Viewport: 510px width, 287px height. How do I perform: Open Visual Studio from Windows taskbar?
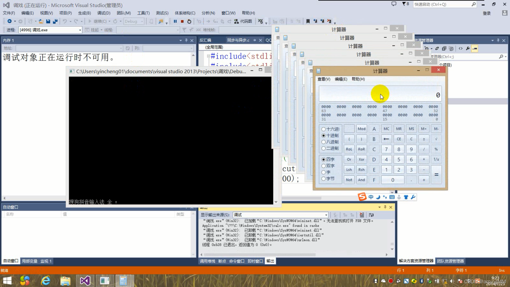(x=85, y=281)
